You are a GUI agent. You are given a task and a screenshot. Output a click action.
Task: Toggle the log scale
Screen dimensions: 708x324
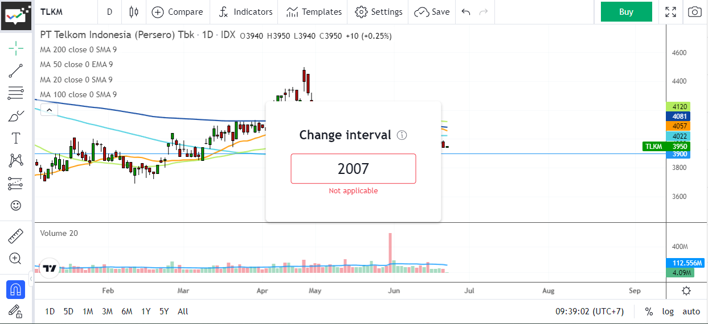[x=668, y=311]
